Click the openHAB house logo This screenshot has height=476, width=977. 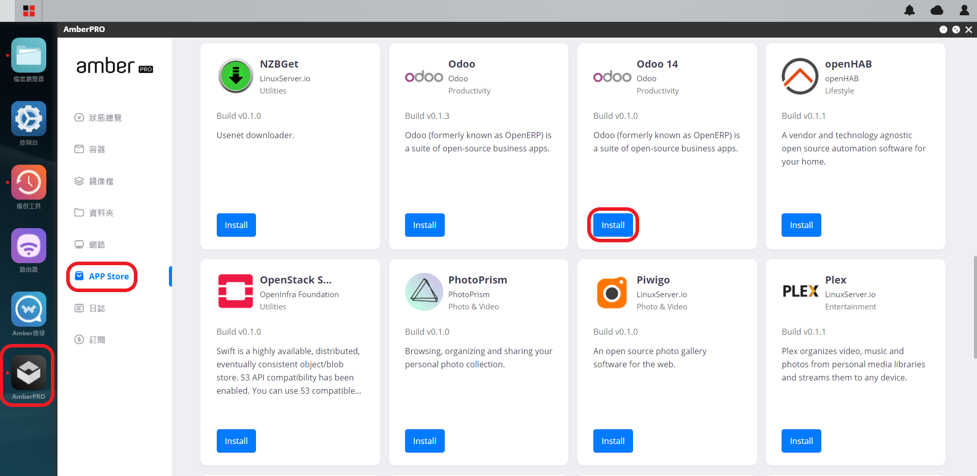tap(800, 76)
